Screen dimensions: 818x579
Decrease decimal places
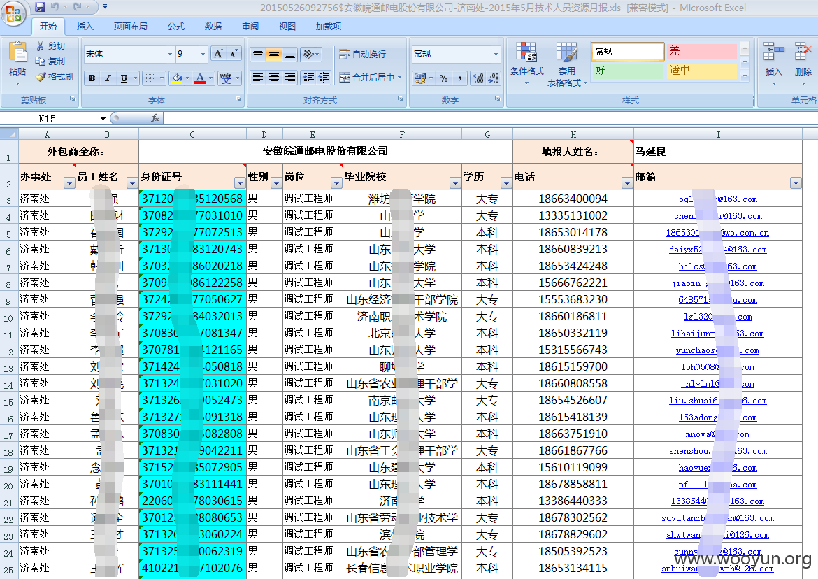[494, 78]
